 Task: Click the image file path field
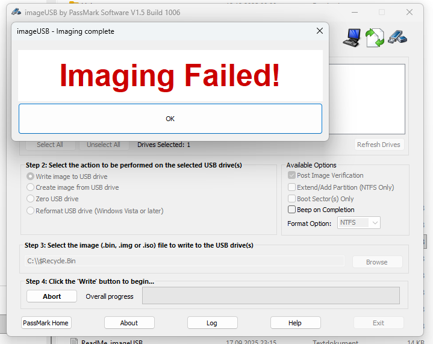(184, 261)
